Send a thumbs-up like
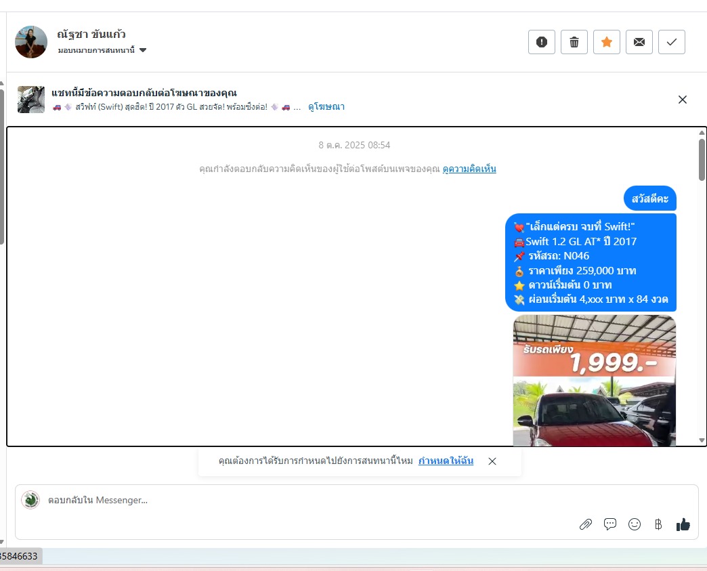Screen dimensions: 707x571 (x=683, y=524)
